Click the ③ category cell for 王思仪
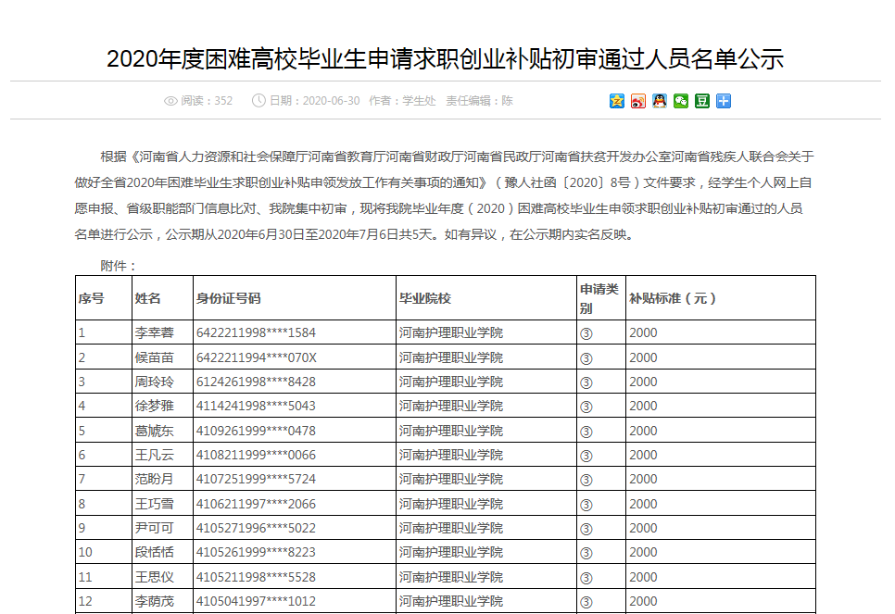 (586, 578)
